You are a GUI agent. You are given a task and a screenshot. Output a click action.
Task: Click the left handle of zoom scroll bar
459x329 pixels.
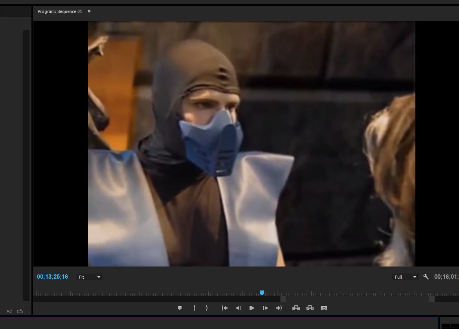click(283, 299)
